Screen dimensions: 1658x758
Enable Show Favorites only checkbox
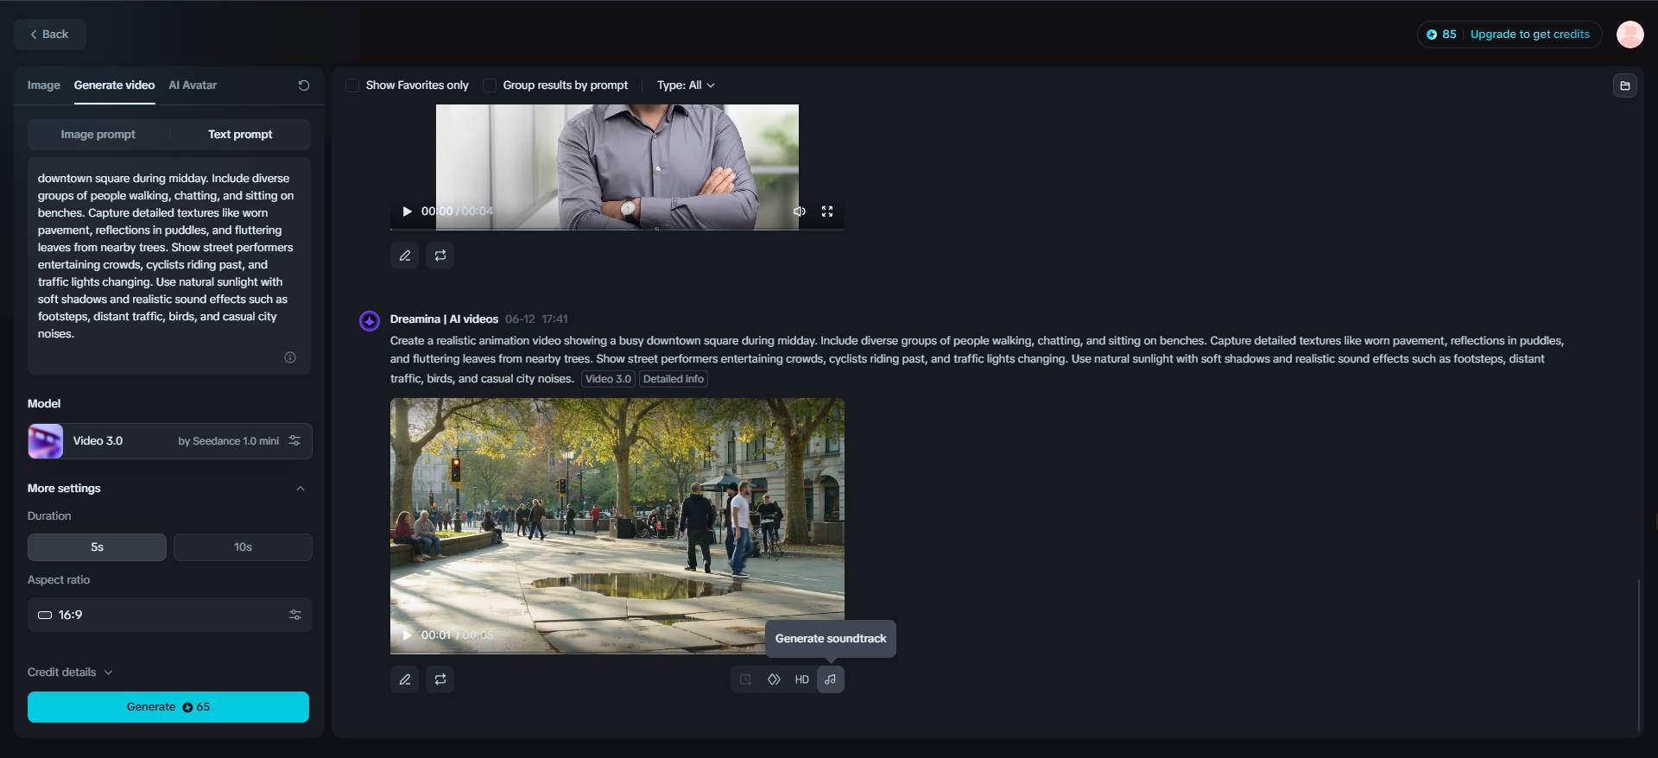[352, 85]
